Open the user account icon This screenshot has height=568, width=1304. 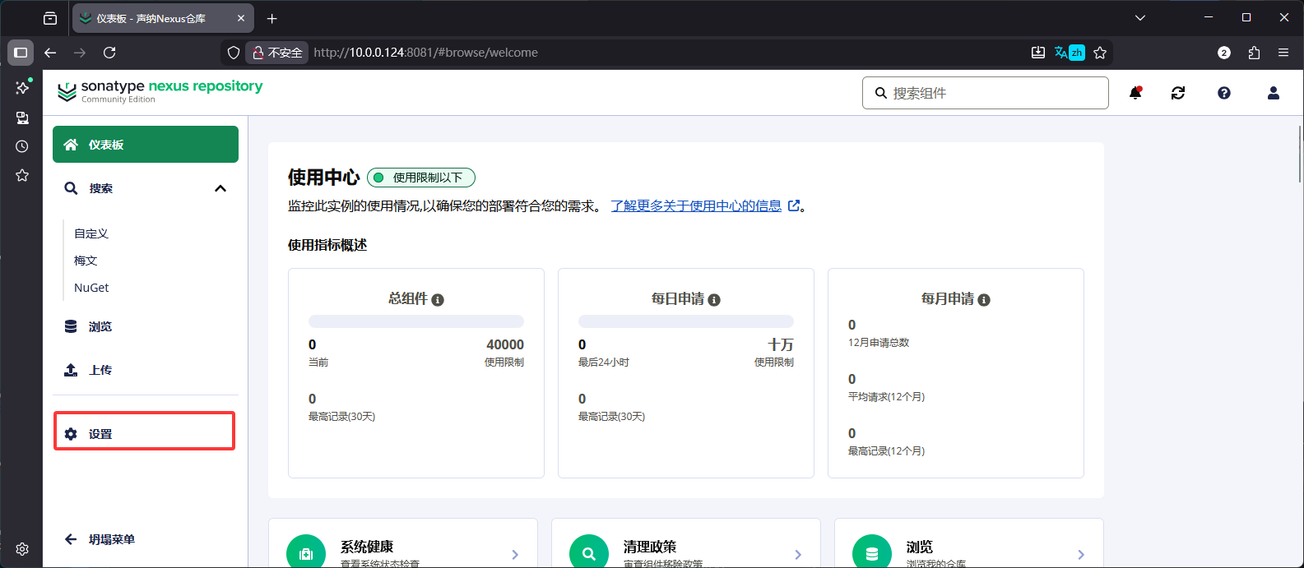pyautogui.click(x=1274, y=93)
